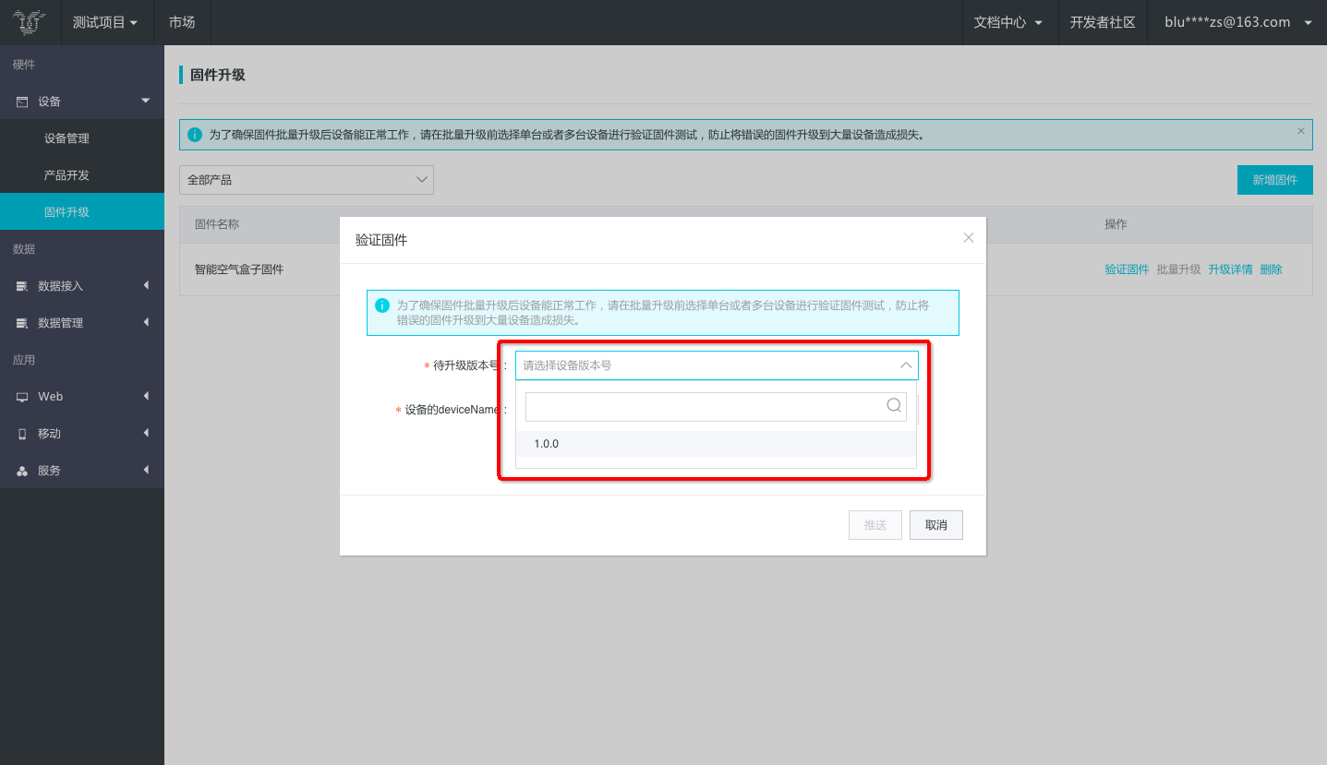The height and width of the screenshot is (765, 1327).
Task: Open the 全部产品 product filter dropdown
Action: [307, 180]
